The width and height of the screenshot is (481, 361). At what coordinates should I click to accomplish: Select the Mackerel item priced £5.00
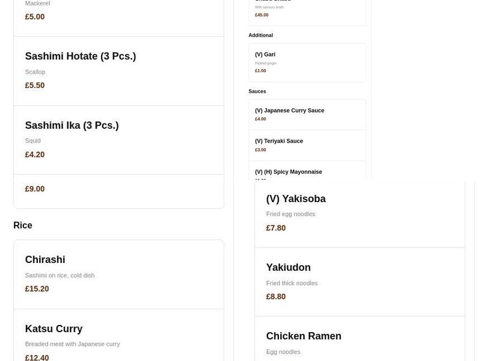tap(118, 15)
